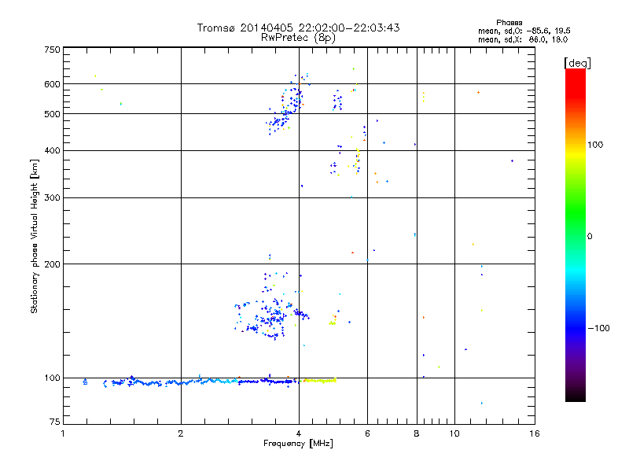Click the 'mean, sd,X: 86.0, 18.0' line
Viewport: 629px width, 472px height.
coord(523,39)
